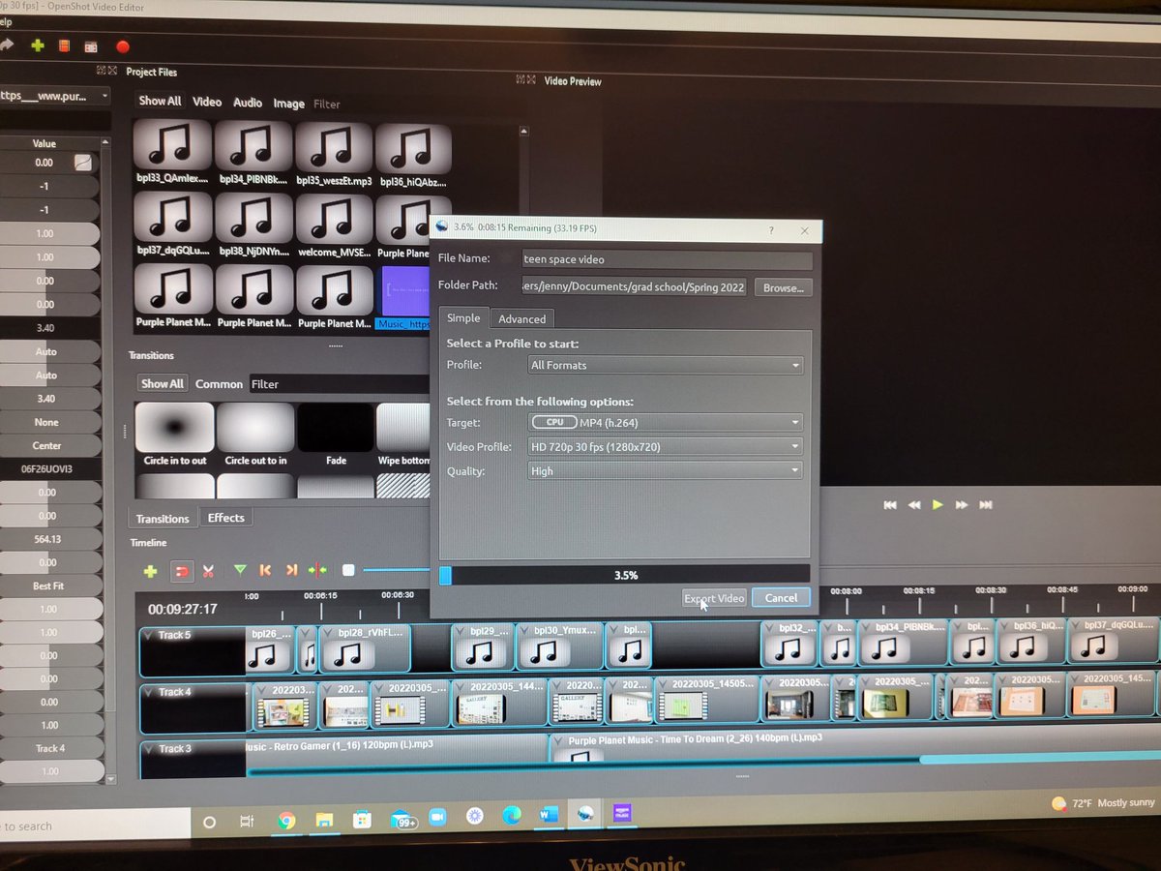Image resolution: width=1161 pixels, height=871 pixels.
Task: Click Jump to Start playback control
Action: pos(890,504)
